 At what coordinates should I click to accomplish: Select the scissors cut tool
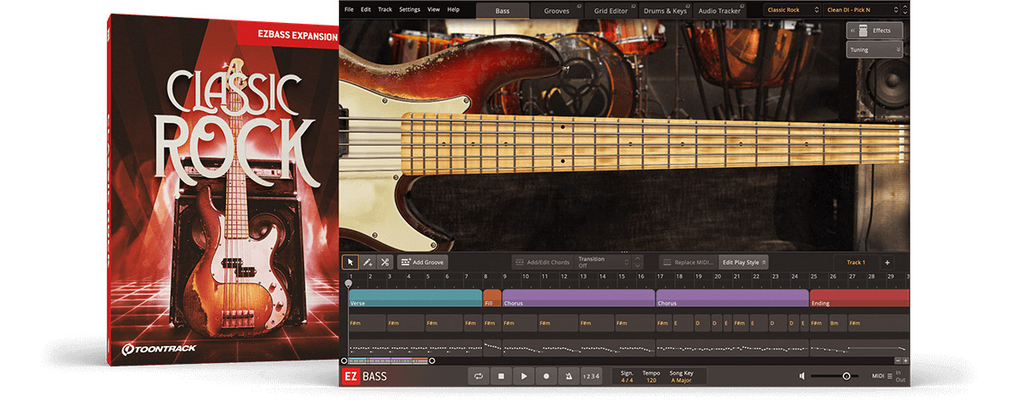pyautogui.click(x=384, y=263)
